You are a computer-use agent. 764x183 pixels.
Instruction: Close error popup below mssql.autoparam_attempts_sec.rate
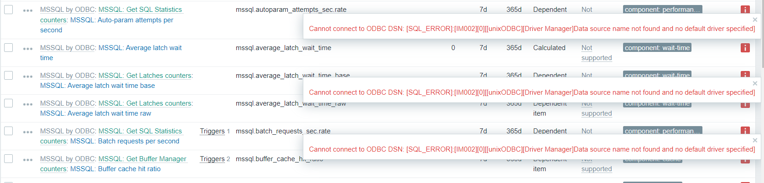click(755, 20)
